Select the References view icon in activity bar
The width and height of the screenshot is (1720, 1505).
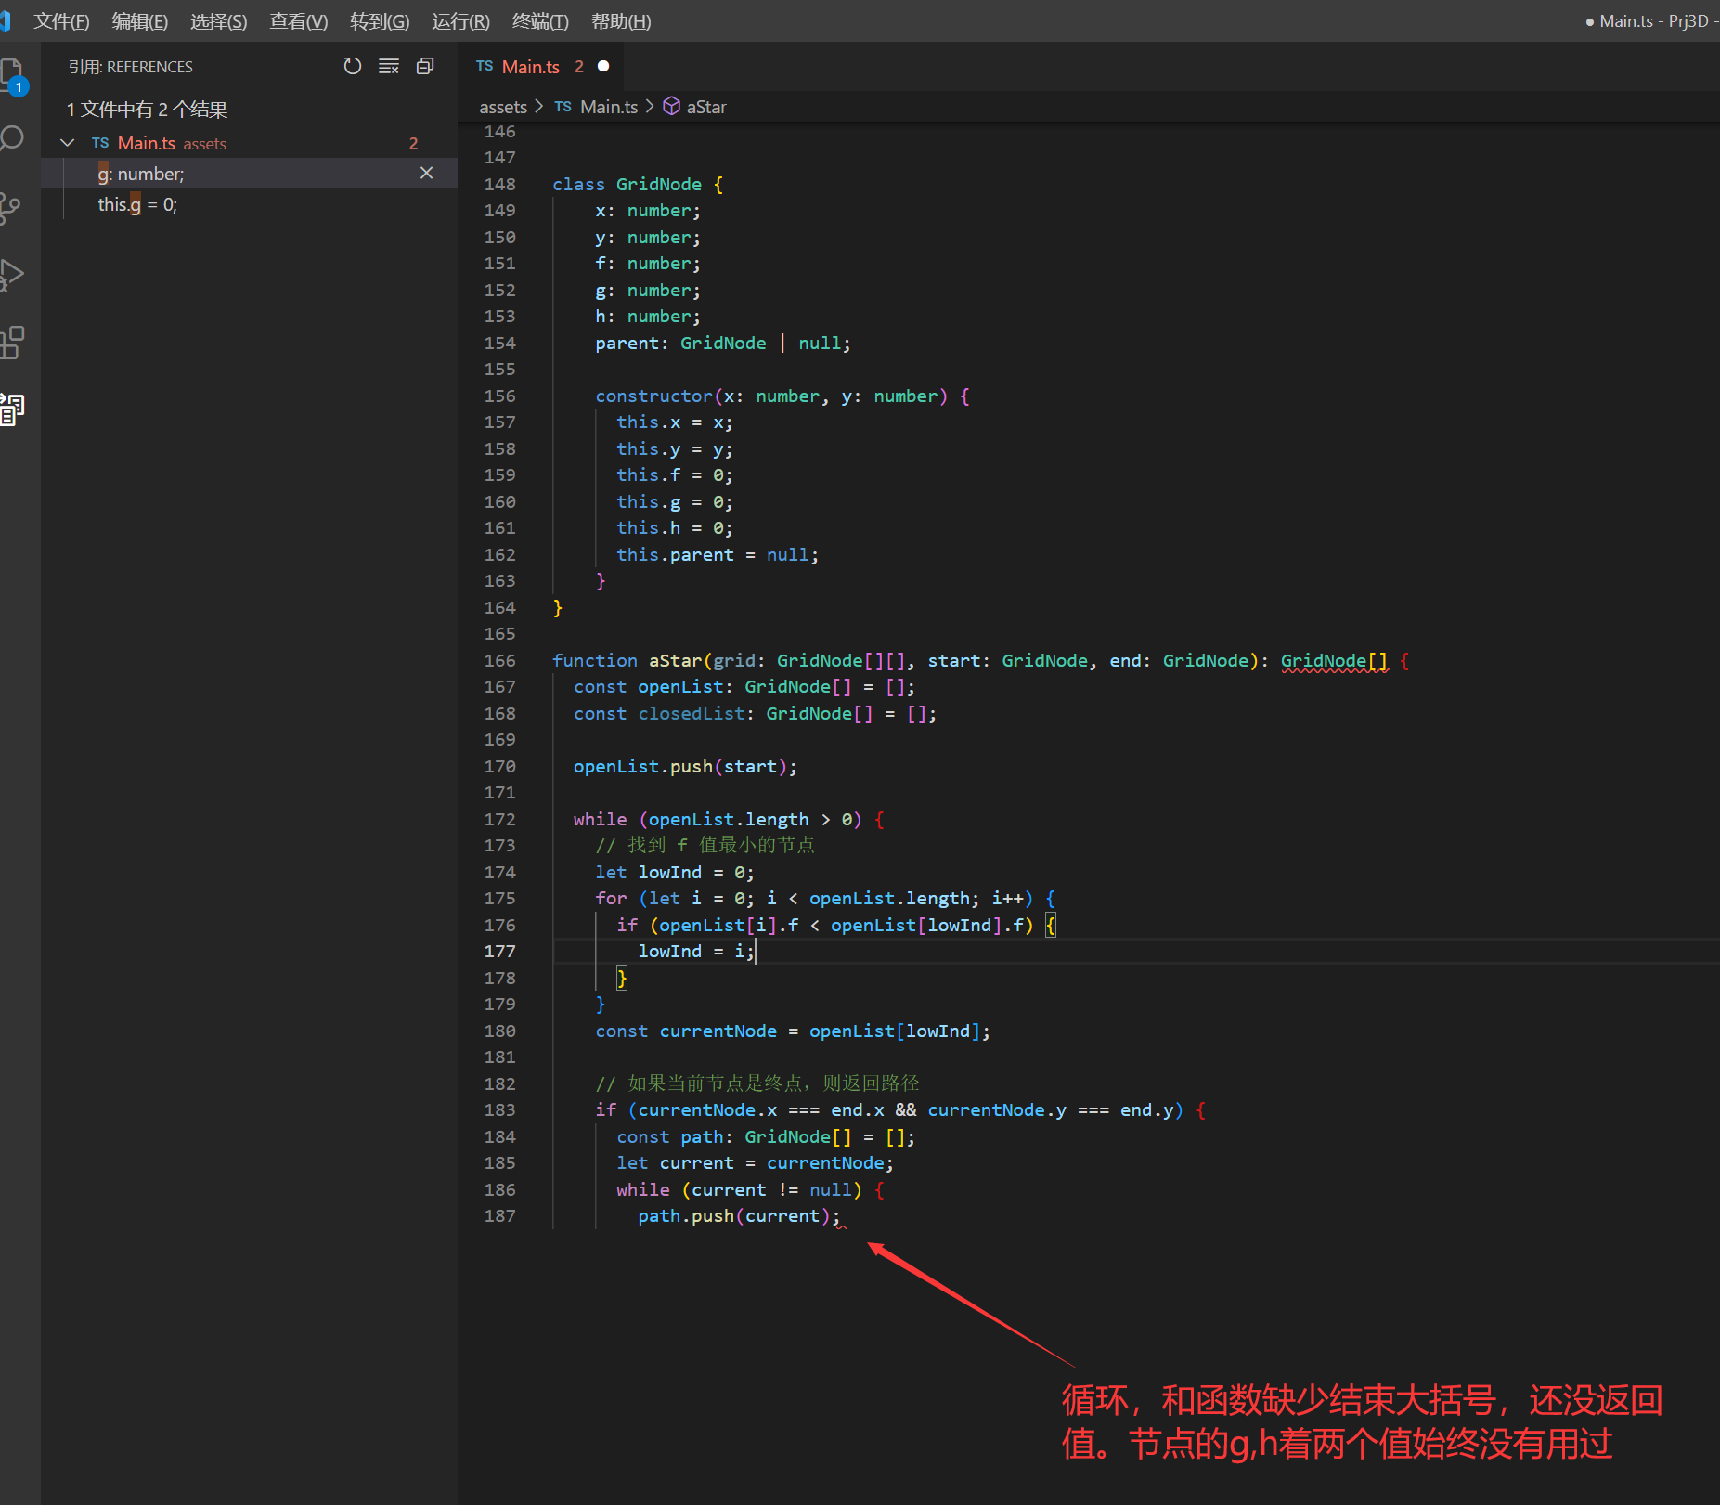pos(11,409)
